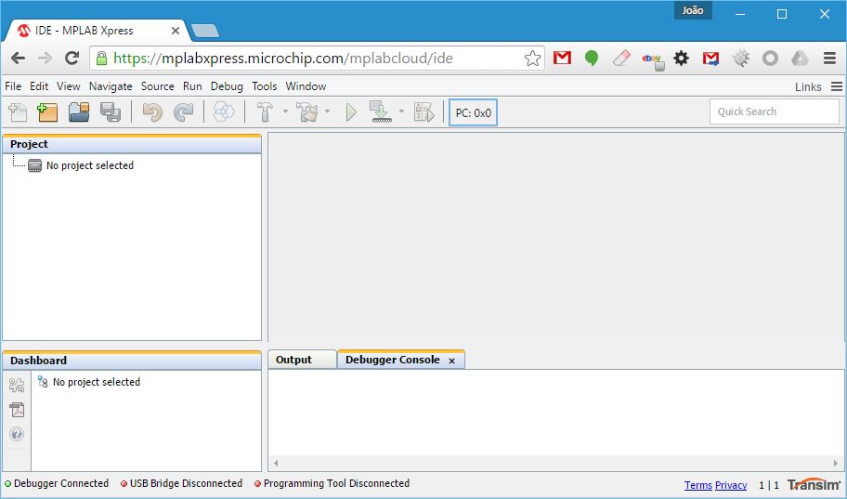
Task: Select the chip icon in Project tree
Action: coord(34,165)
